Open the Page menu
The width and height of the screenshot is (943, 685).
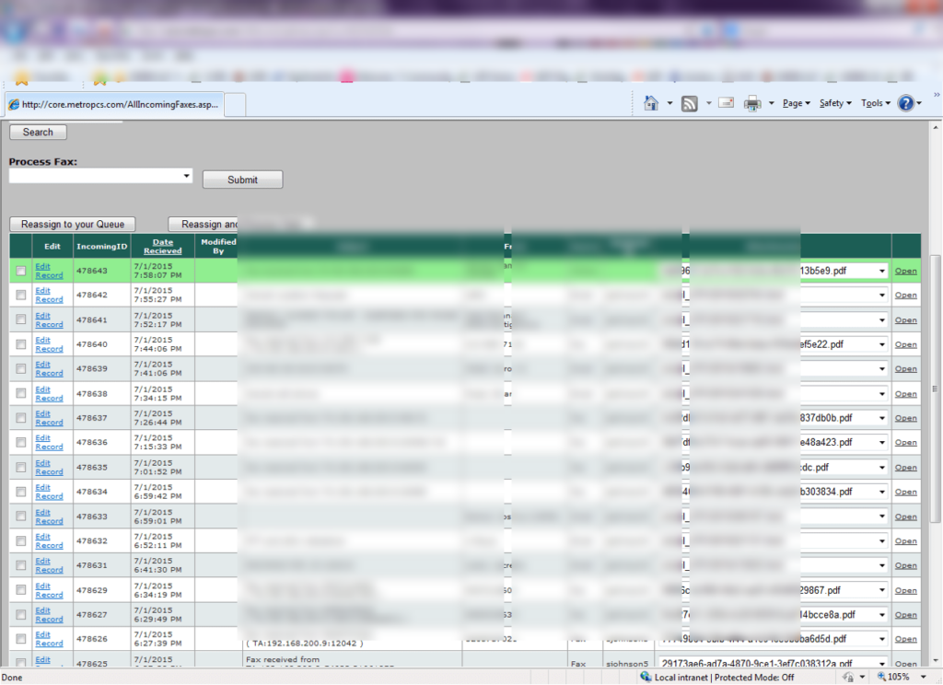coord(796,103)
